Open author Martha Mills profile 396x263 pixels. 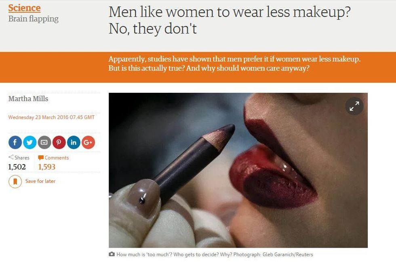pos(28,98)
